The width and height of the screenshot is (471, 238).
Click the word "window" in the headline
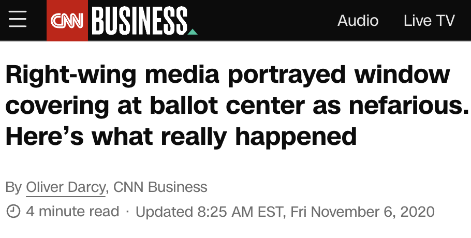[402, 75]
